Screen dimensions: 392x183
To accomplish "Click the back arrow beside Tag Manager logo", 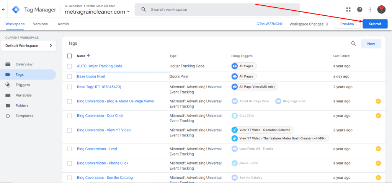I will pos(3,10).
